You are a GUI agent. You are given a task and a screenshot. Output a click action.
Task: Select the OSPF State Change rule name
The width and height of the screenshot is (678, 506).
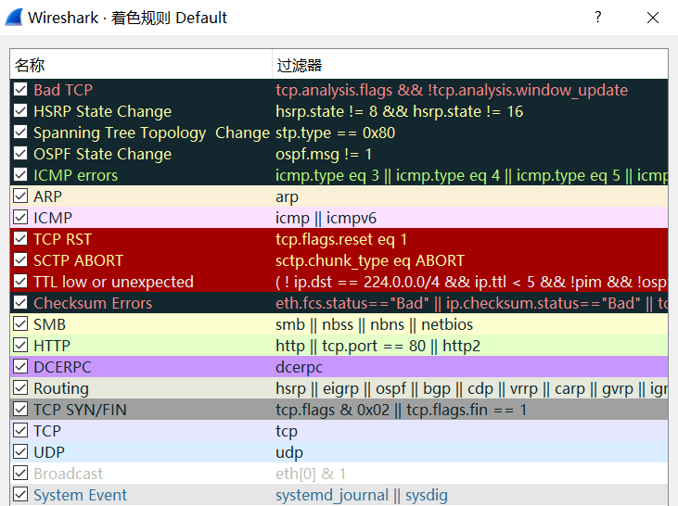102,154
